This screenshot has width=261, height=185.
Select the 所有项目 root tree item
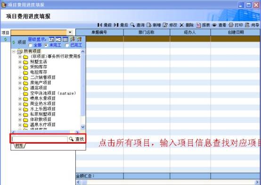[x=32, y=51]
